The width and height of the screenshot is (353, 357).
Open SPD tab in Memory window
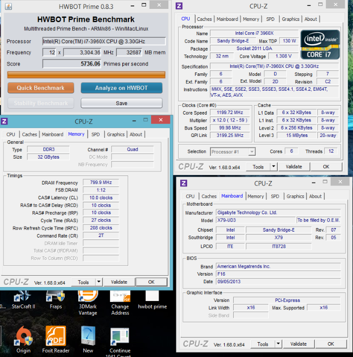click(96, 134)
